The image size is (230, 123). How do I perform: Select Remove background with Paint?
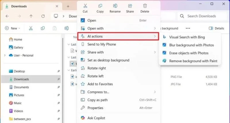click(x=190, y=61)
